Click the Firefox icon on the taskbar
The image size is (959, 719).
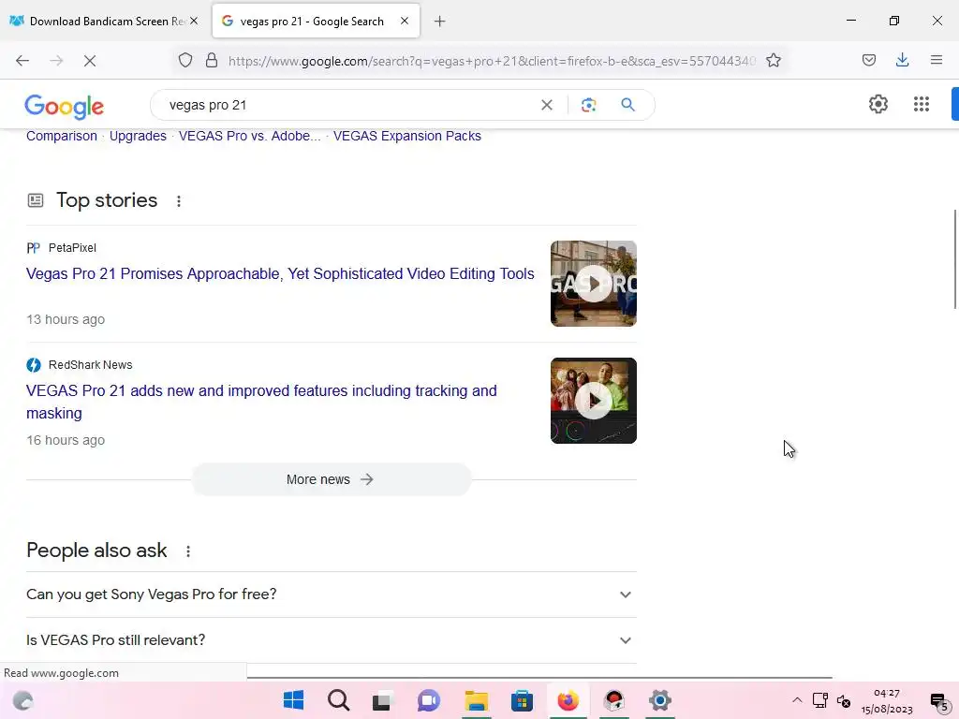click(568, 700)
